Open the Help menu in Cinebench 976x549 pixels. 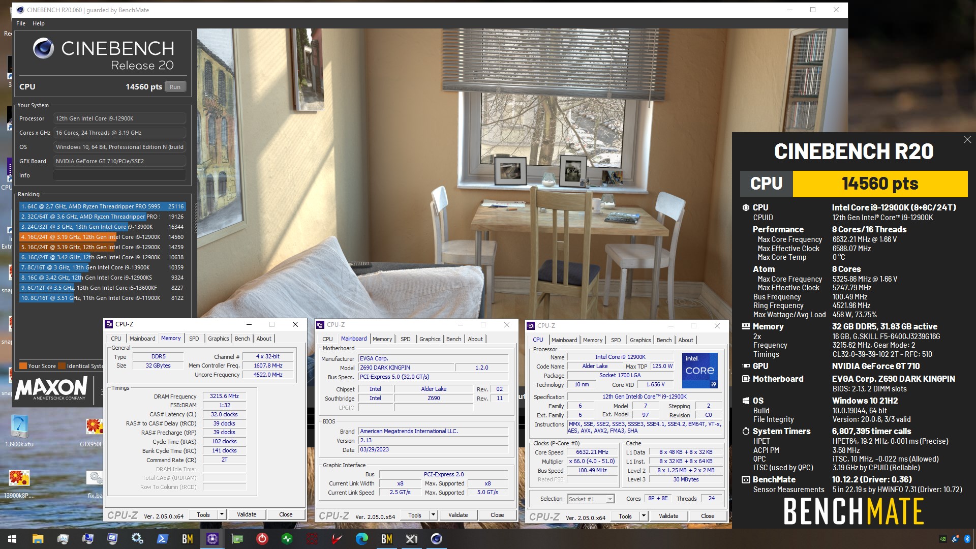click(39, 23)
